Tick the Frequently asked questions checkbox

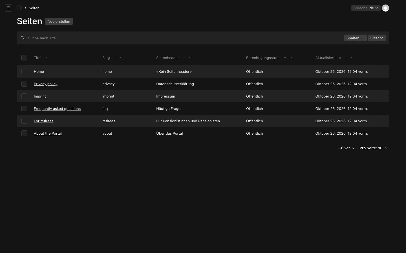(x=24, y=109)
